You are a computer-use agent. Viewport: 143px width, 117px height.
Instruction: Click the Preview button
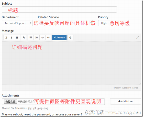[x=59, y=38]
